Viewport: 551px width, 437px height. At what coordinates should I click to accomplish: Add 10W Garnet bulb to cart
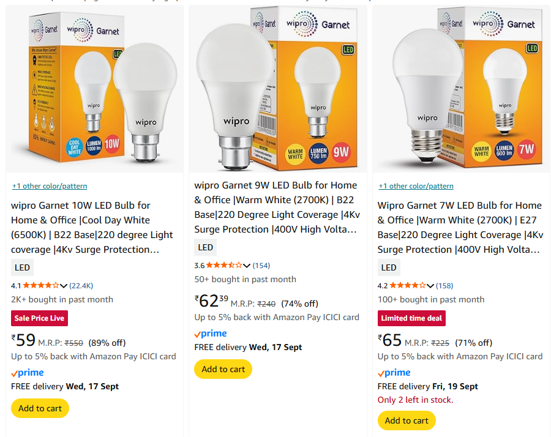click(40, 408)
